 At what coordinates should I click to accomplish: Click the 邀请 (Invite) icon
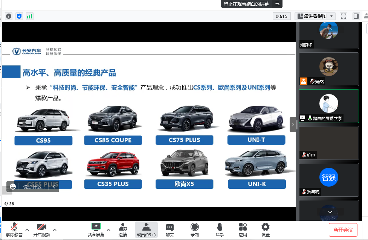coord(123,229)
